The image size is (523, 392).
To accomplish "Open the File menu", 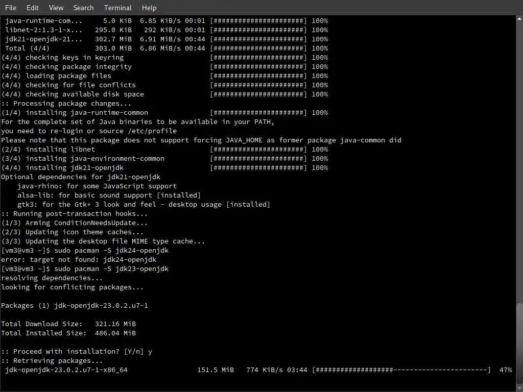I will click(x=11, y=8).
